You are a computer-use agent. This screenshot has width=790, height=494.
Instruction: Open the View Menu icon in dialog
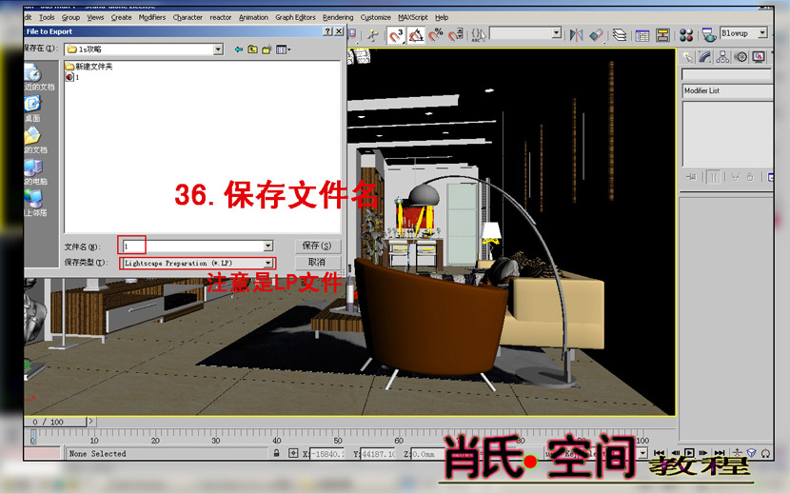(283, 49)
